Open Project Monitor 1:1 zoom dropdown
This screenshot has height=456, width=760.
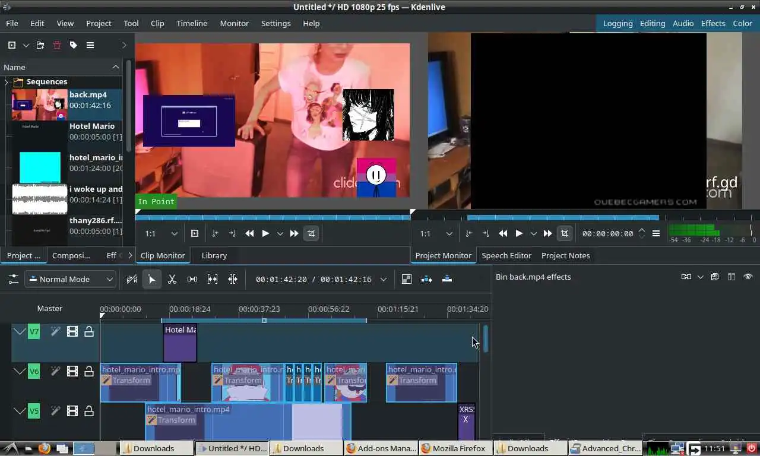click(436, 233)
